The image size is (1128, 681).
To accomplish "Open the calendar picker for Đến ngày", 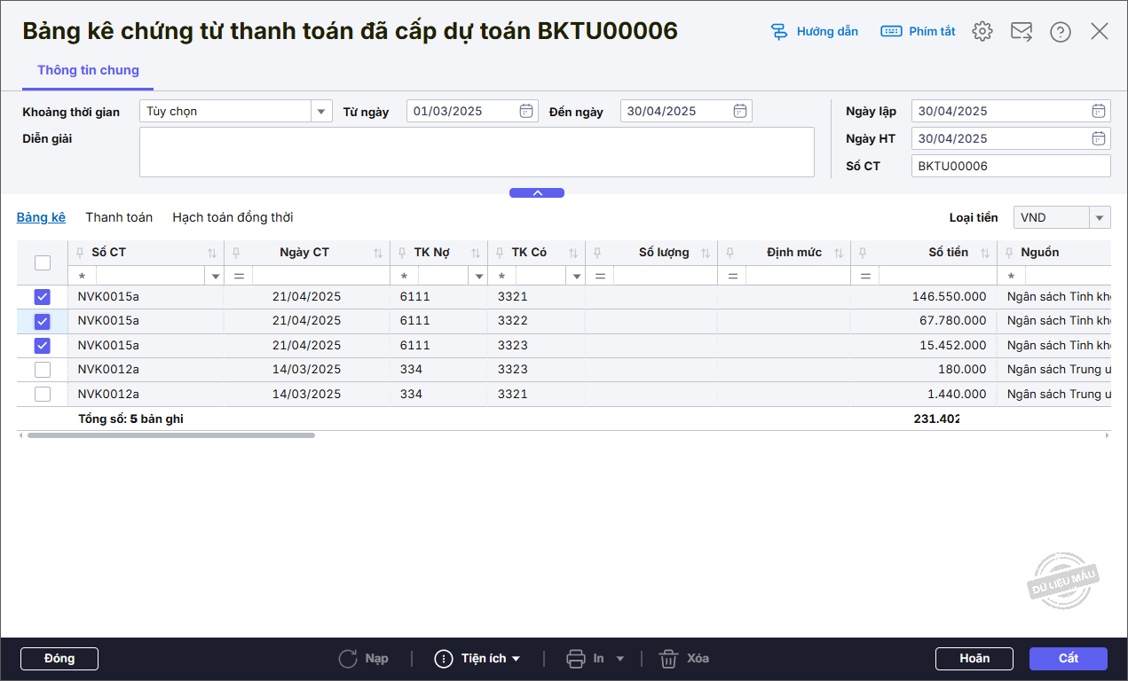I will click(x=740, y=111).
